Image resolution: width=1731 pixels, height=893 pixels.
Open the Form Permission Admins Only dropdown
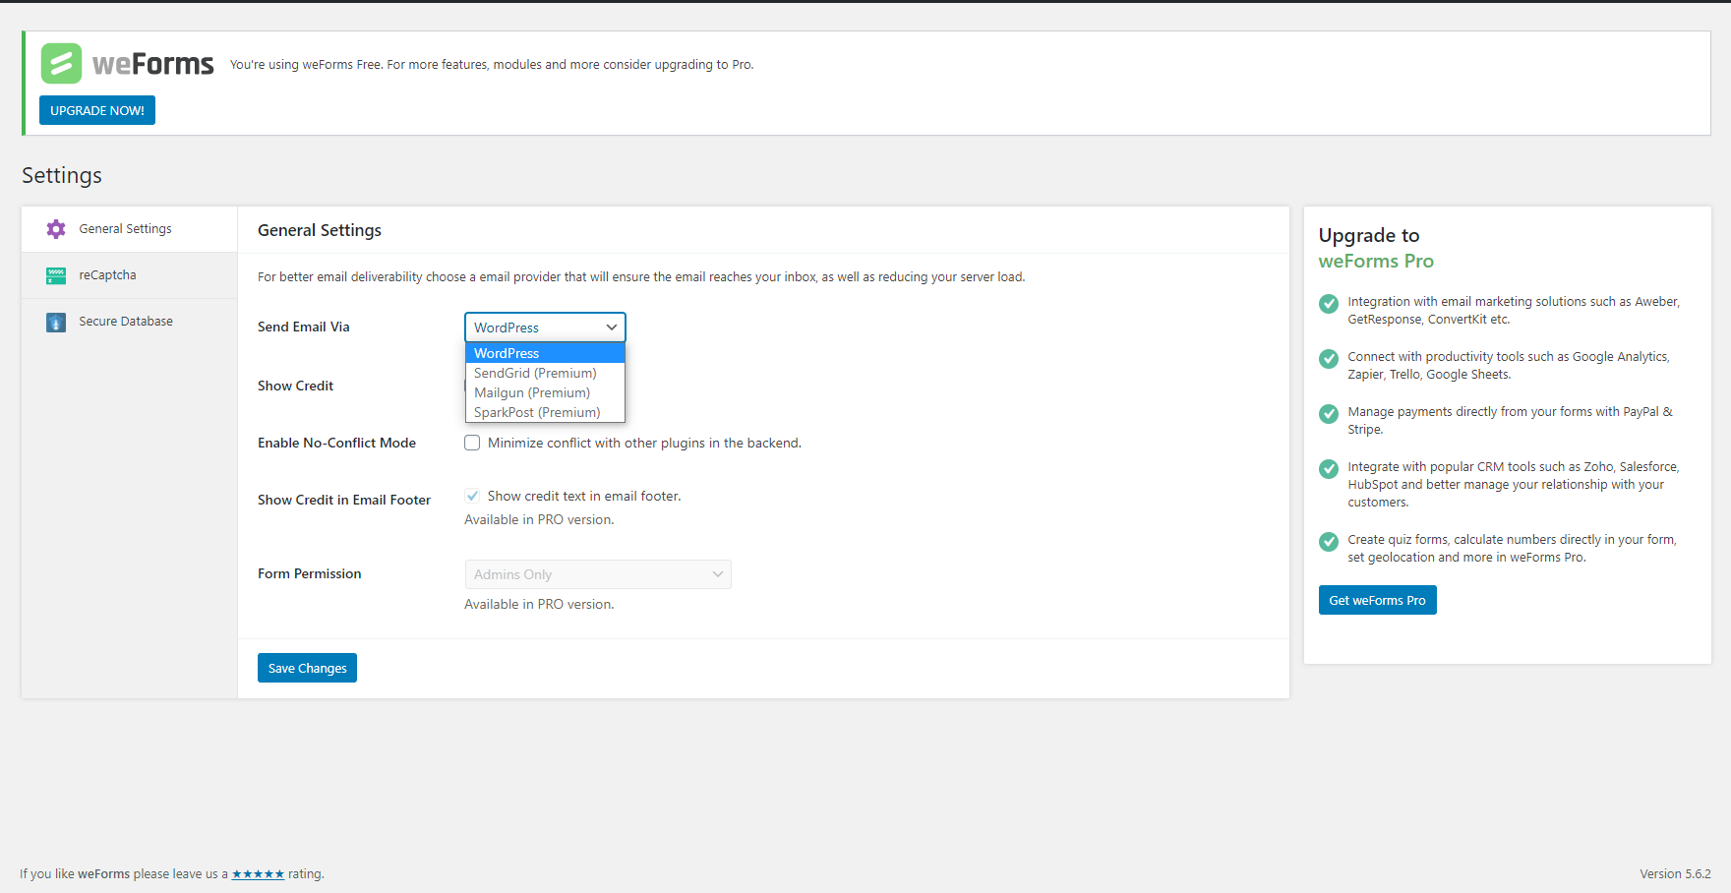click(x=598, y=574)
